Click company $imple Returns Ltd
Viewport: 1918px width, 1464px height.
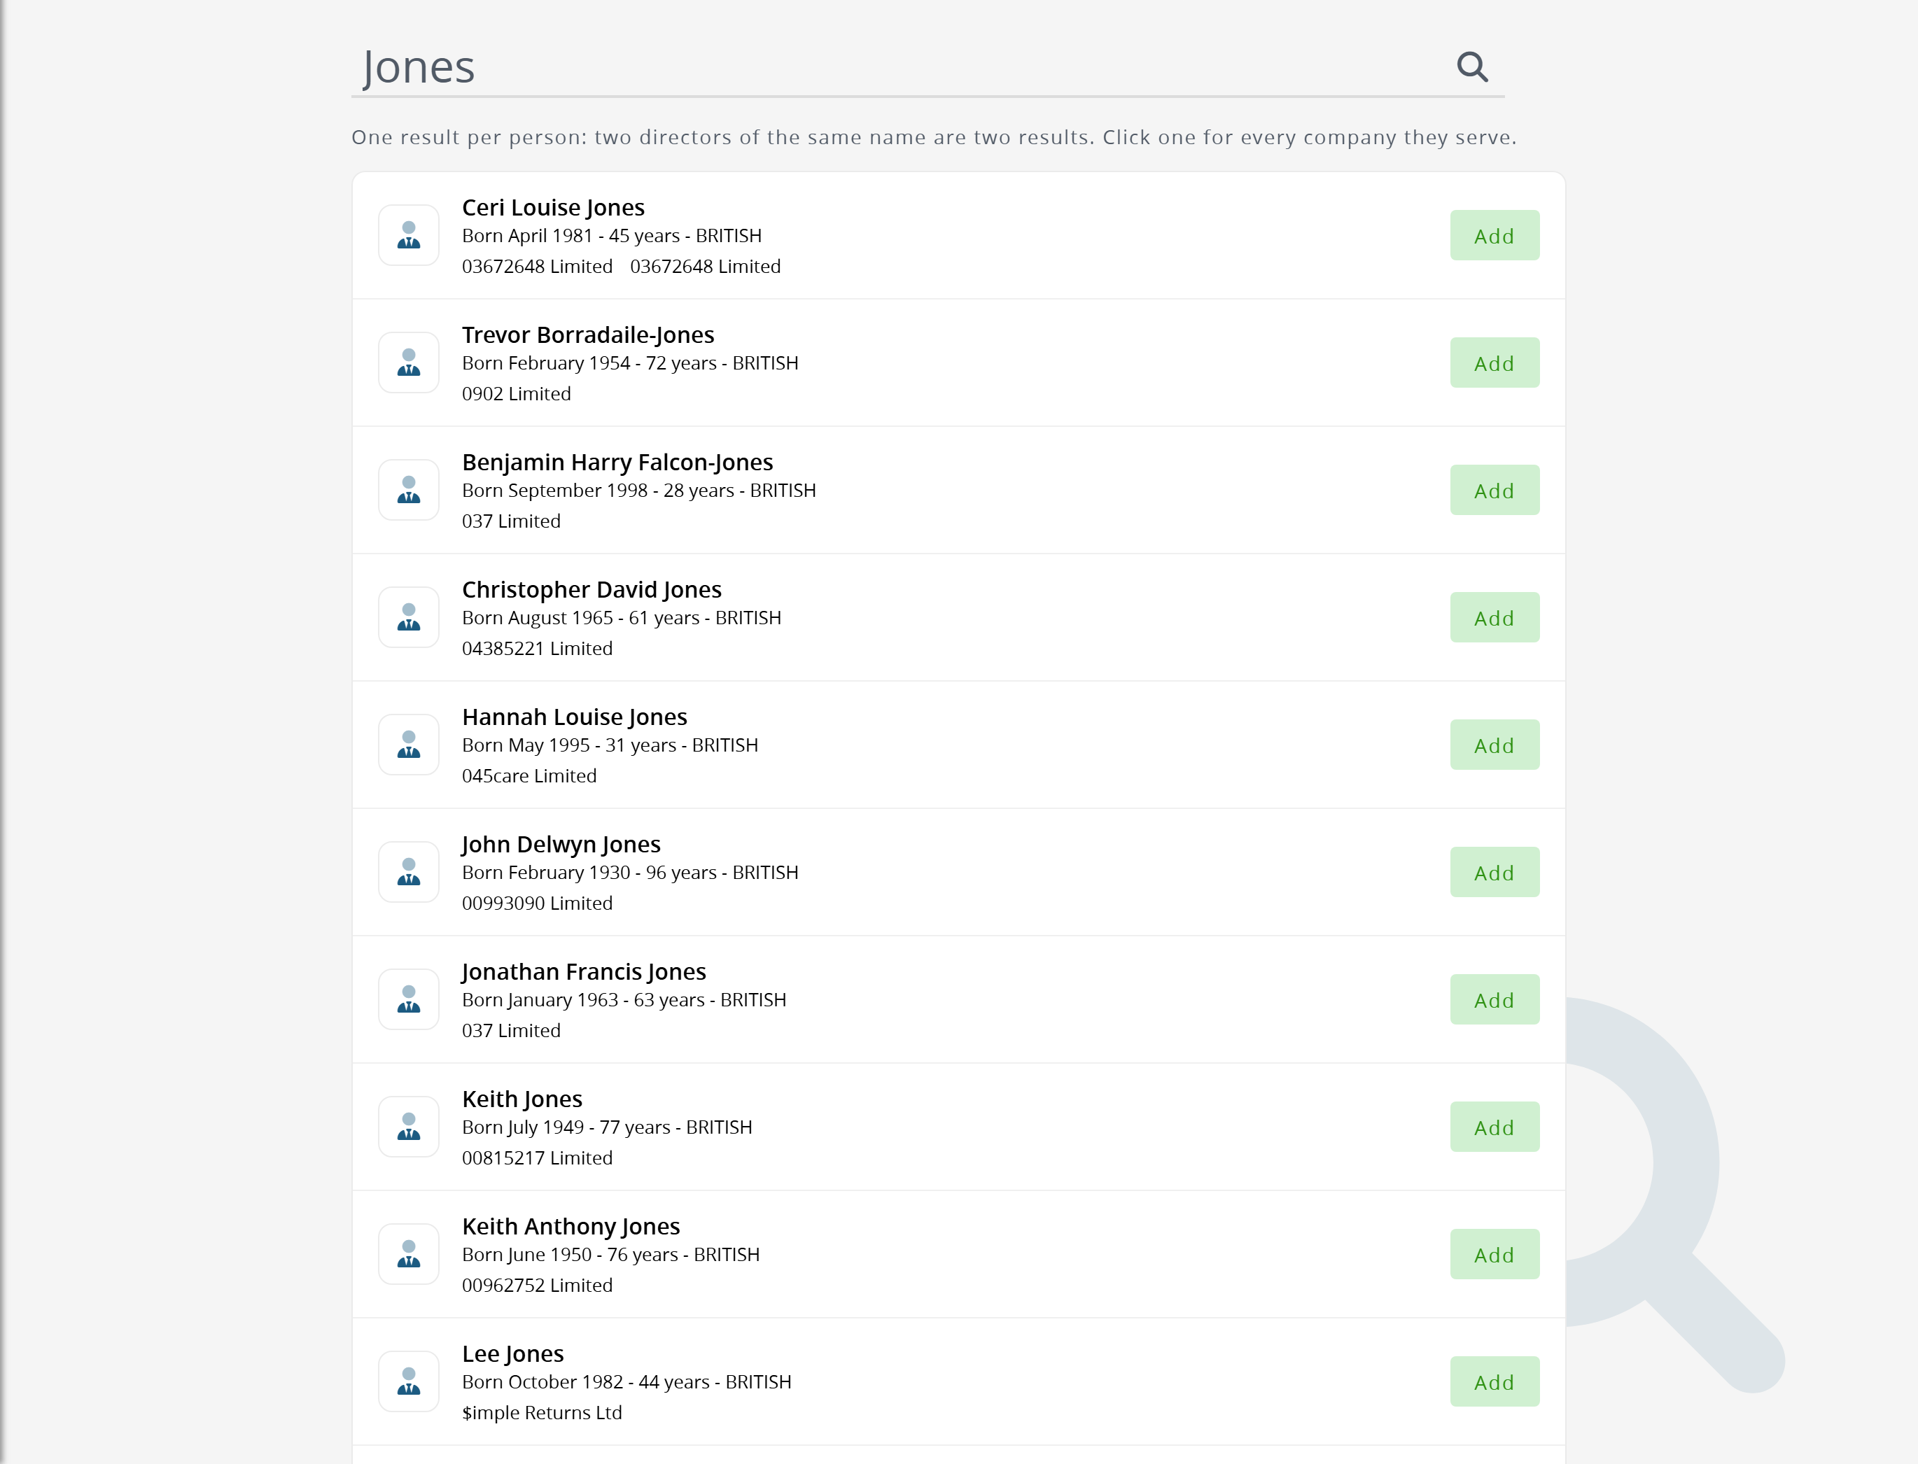click(x=542, y=1413)
